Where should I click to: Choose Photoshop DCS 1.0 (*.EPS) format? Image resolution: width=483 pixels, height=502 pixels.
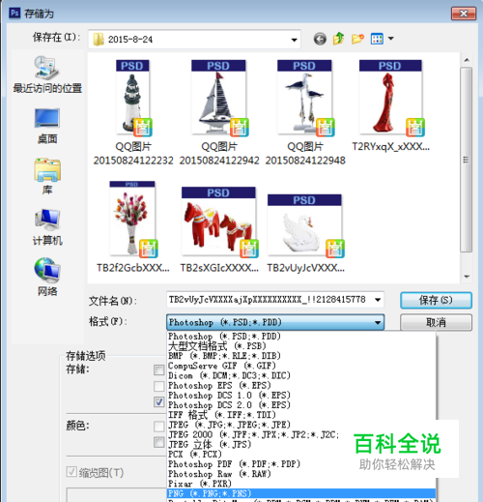(301, 396)
